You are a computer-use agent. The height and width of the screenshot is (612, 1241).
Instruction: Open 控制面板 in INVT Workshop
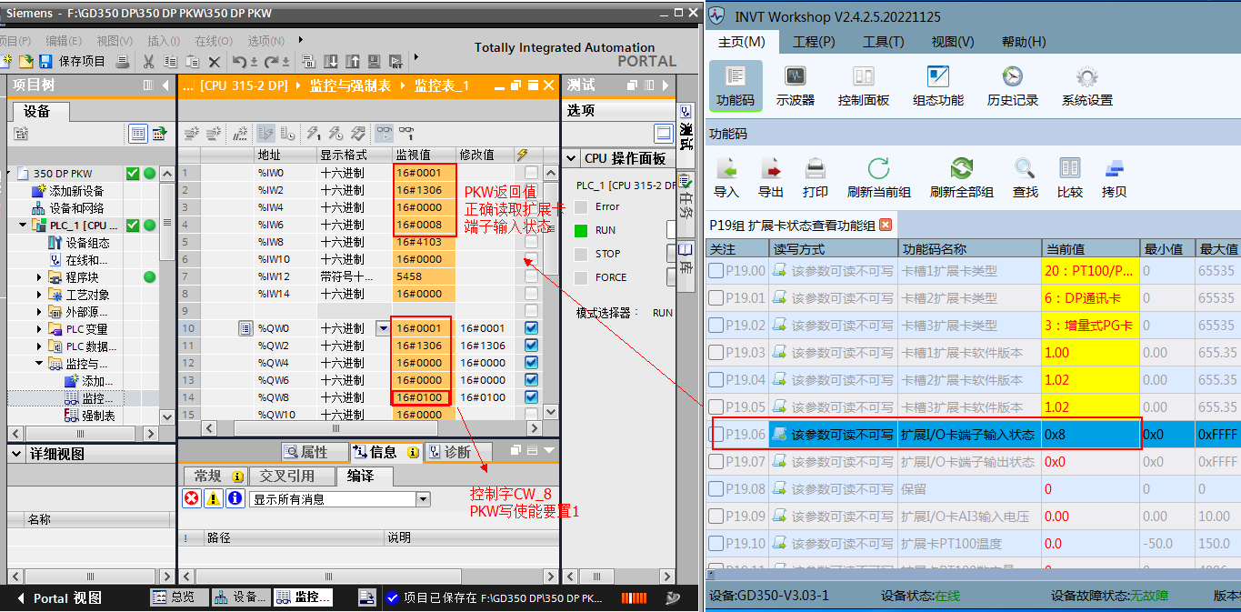864,85
